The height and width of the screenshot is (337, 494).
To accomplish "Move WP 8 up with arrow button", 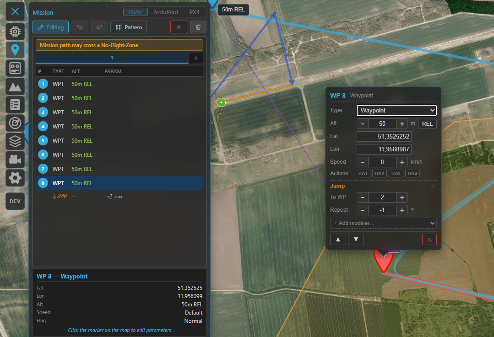I will pyautogui.click(x=338, y=240).
